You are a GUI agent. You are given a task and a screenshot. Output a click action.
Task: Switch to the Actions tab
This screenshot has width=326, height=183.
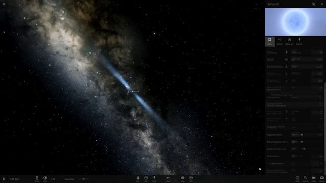click(x=299, y=41)
